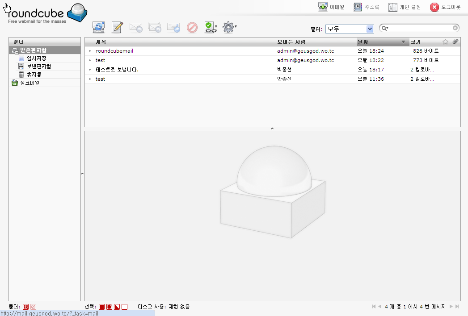The width and height of the screenshot is (468, 316).
Task: Jump to the last page of messages
Action: [x=457, y=307]
